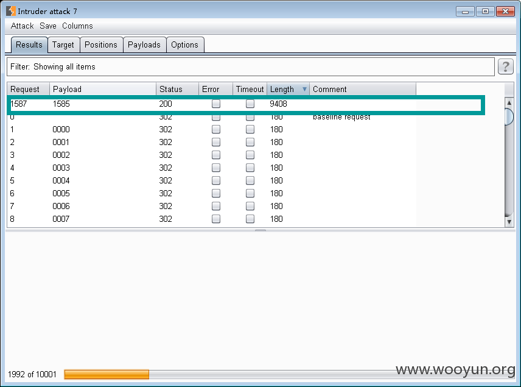Toggle Timeout checkbox for payload 0006
Image resolution: width=521 pixels, height=387 pixels.
click(x=250, y=206)
